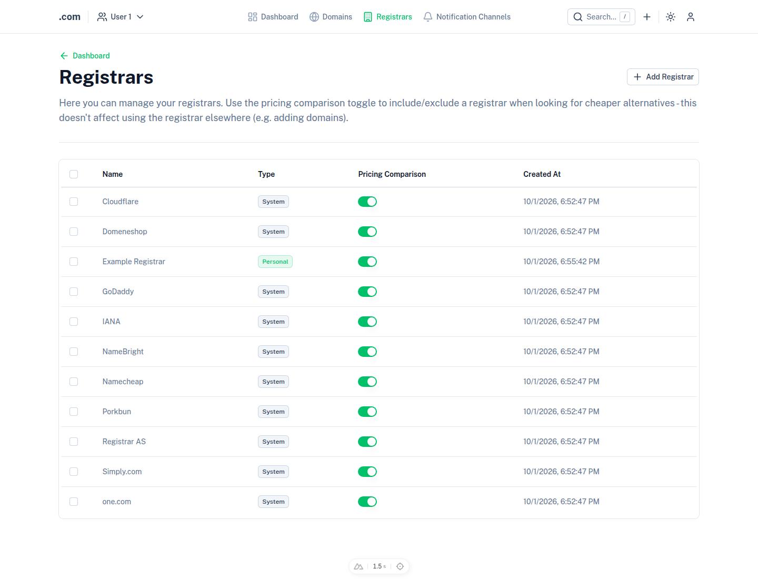Switch off IANA pricing comparison
This screenshot has height=579, width=758.
367,322
